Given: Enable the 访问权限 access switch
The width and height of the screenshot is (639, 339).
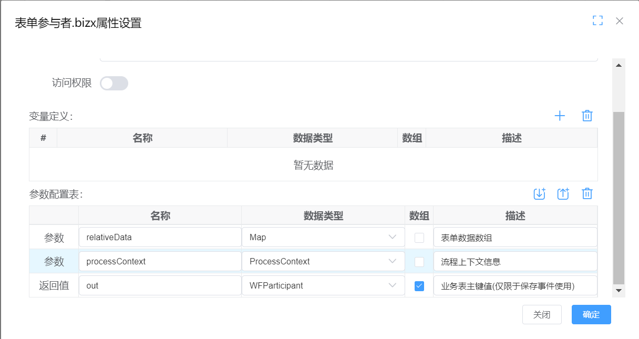Looking at the screenshot, I should coord(114,83).
